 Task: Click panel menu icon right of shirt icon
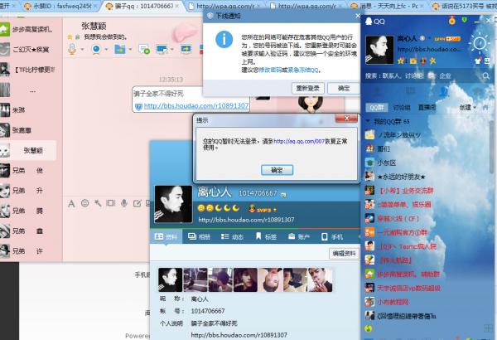tap(487, 61)
